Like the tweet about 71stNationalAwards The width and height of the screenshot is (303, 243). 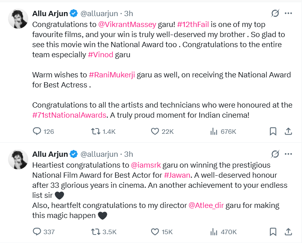coord(155,131)
